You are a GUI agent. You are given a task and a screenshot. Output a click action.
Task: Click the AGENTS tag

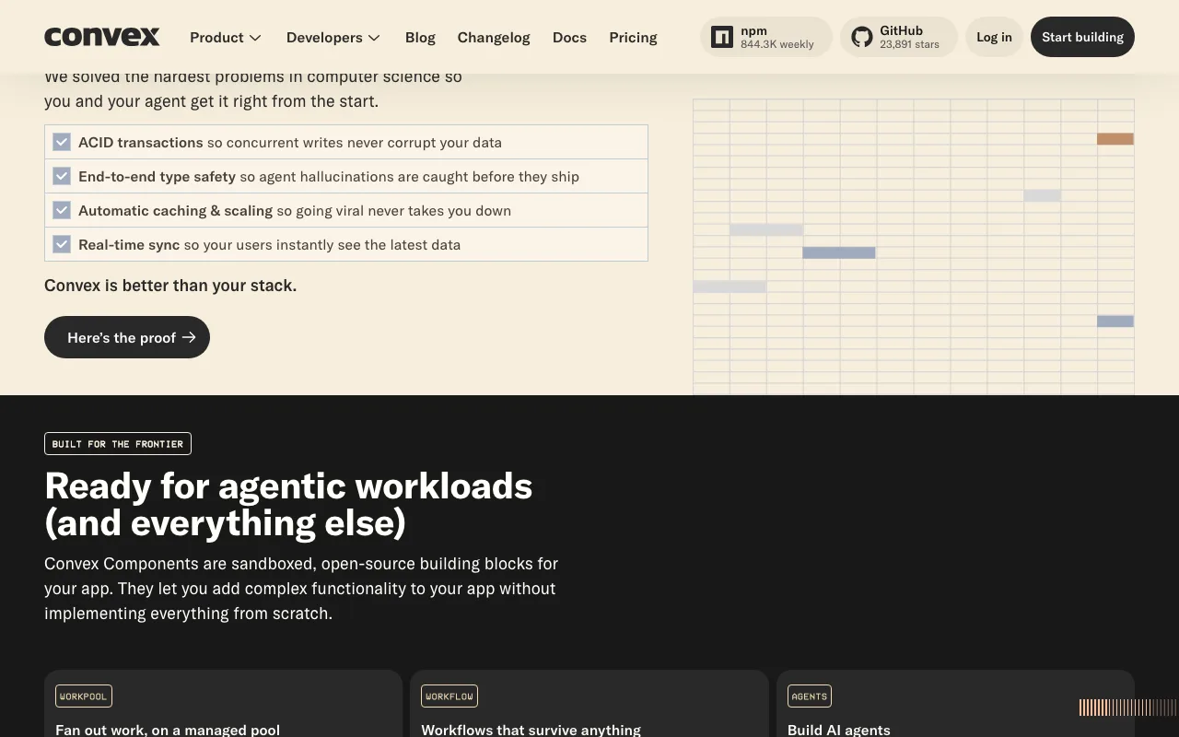click(810, 696)
